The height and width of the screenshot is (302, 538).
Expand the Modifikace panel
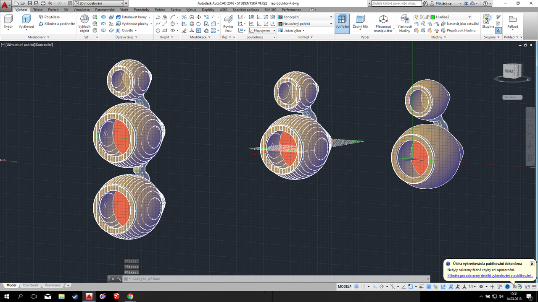point(200,37)
